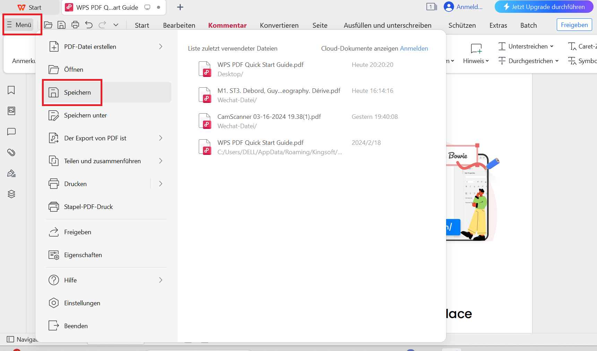Image resolution: width=597 pixels, height=351 pixels.
Task: Switch to the Konvertieren ribbon tab
Action: (279, 25)
